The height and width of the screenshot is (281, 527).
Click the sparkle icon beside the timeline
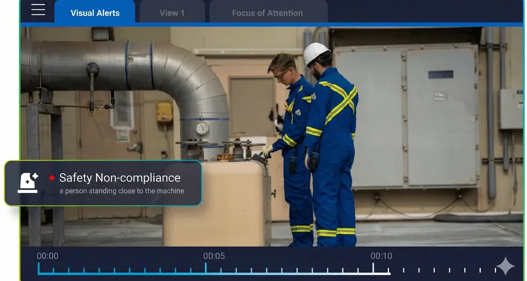coord(505,266)
